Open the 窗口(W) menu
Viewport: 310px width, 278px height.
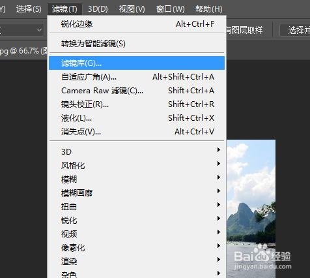[x=170, y=9]
